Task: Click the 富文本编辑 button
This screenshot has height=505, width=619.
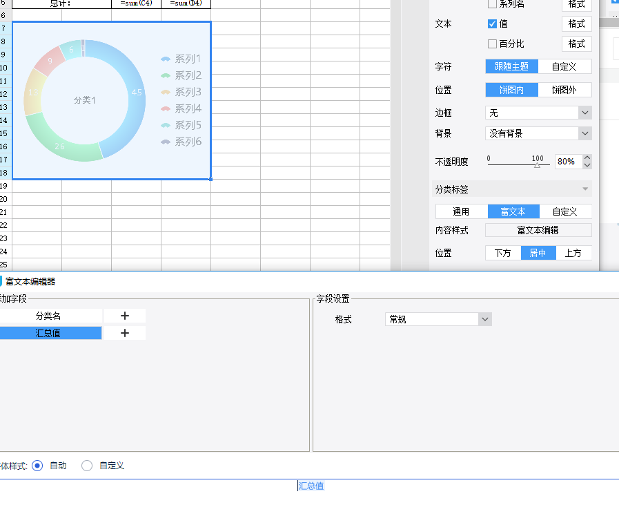Action: point(538,230)
